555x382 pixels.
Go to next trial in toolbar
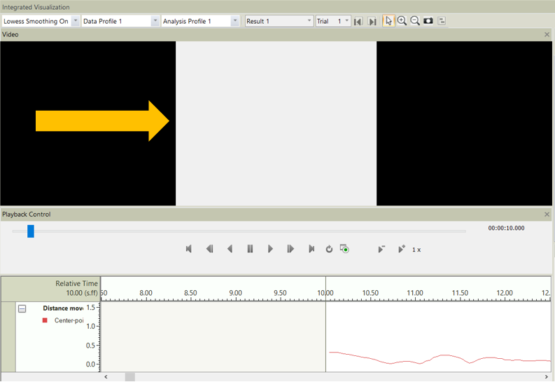372,22
